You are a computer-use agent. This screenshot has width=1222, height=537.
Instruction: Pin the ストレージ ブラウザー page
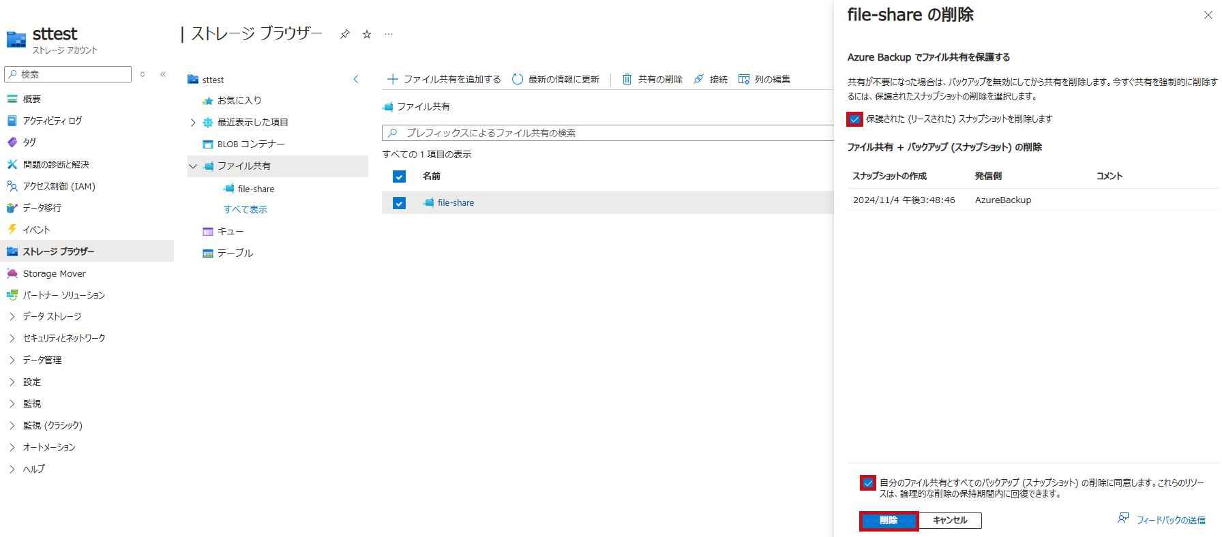[345, 34]
